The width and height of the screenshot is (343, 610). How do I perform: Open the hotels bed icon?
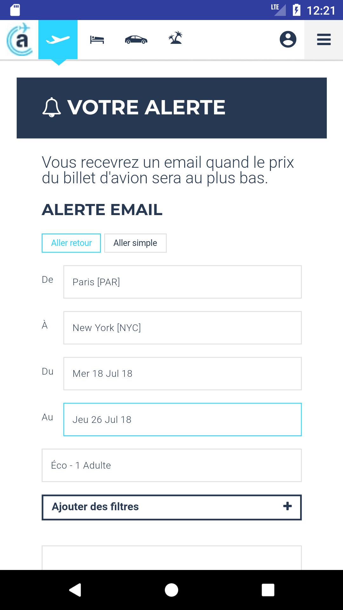coord(97,40)
